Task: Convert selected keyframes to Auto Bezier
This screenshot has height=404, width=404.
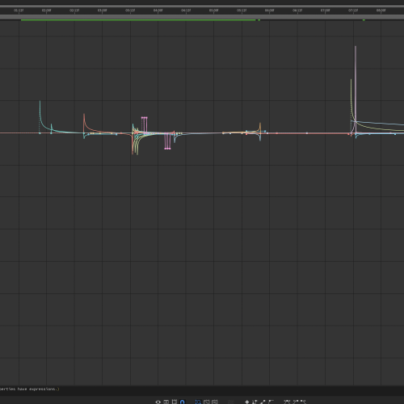Action: [x=271, y=402]
